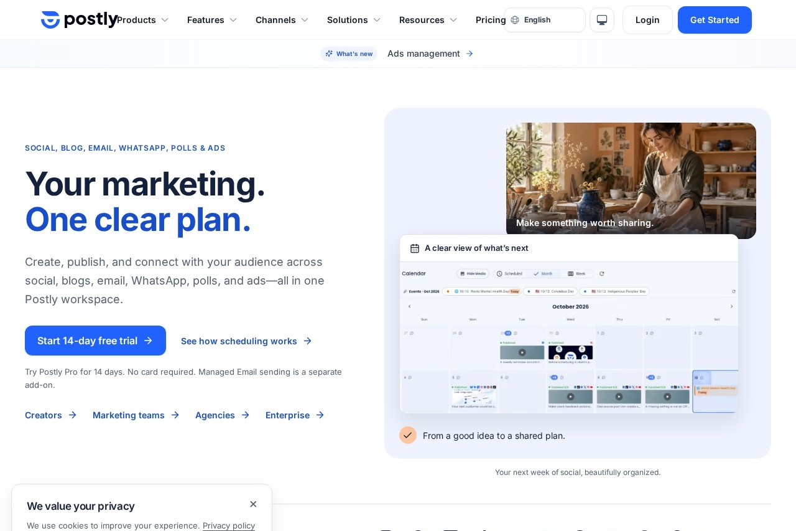Expand the Resources menu

[x=428, y=20]
